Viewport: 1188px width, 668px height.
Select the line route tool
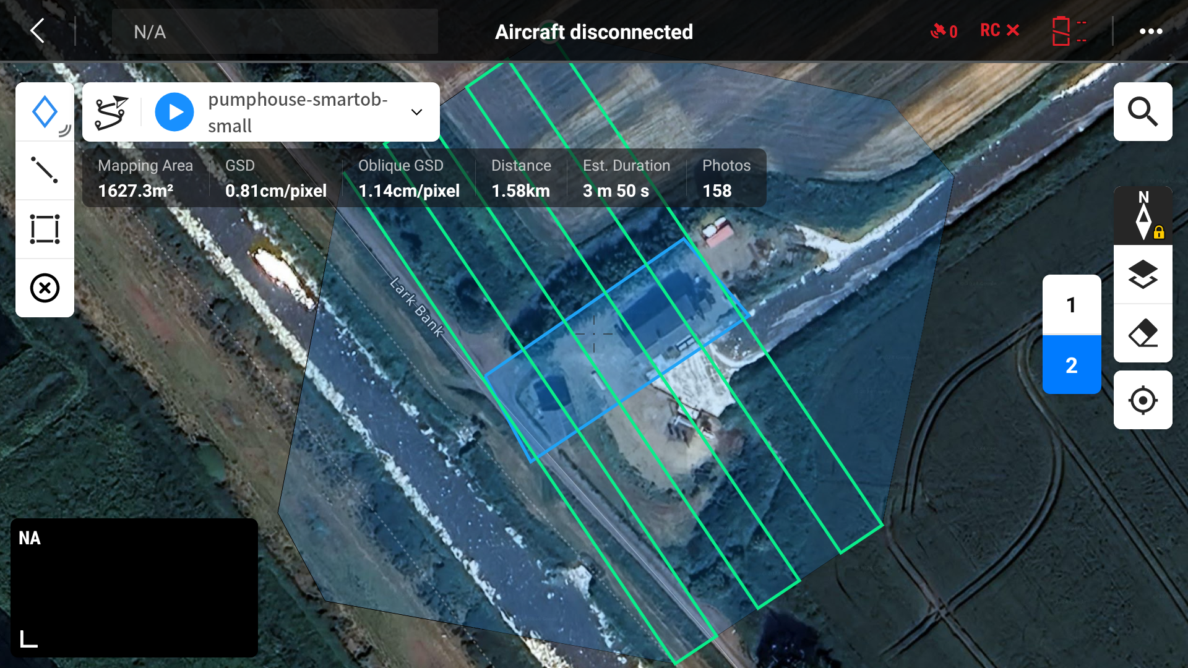[45, 170]
